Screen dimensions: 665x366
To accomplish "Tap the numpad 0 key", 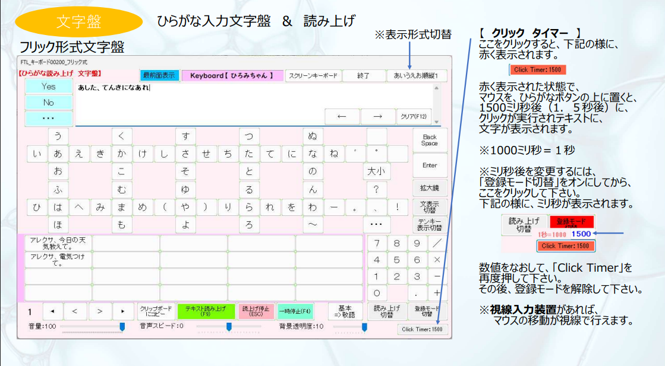I will point(377,293).
